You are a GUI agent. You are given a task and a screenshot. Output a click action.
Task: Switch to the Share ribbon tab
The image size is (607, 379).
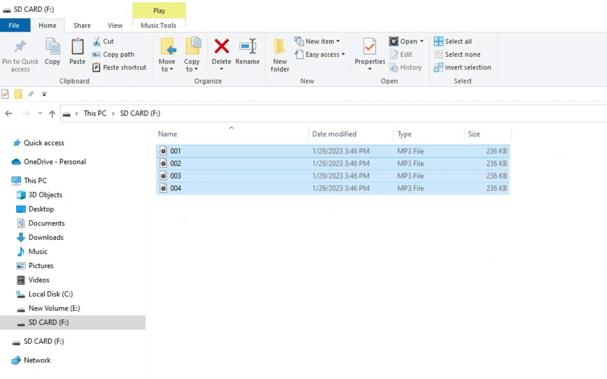[x=82, y=26]
